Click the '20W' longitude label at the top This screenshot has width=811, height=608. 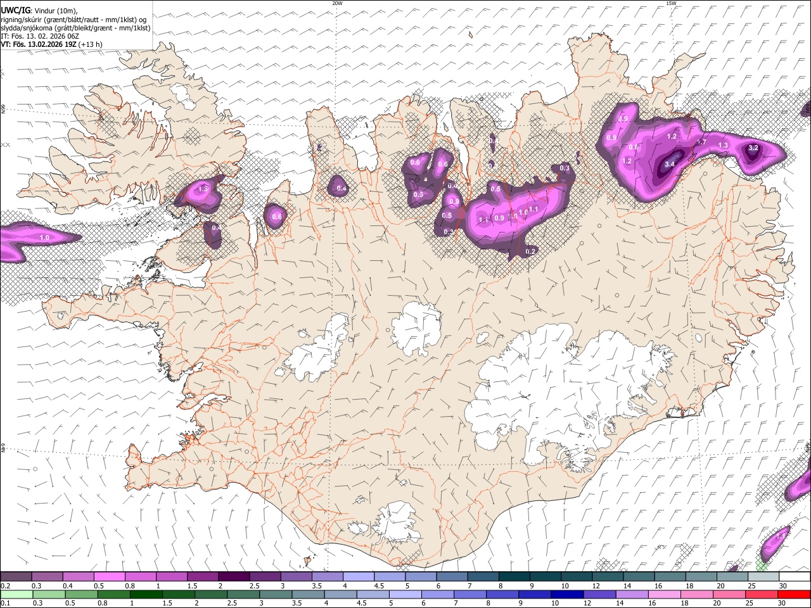click(x=337, y=3)
